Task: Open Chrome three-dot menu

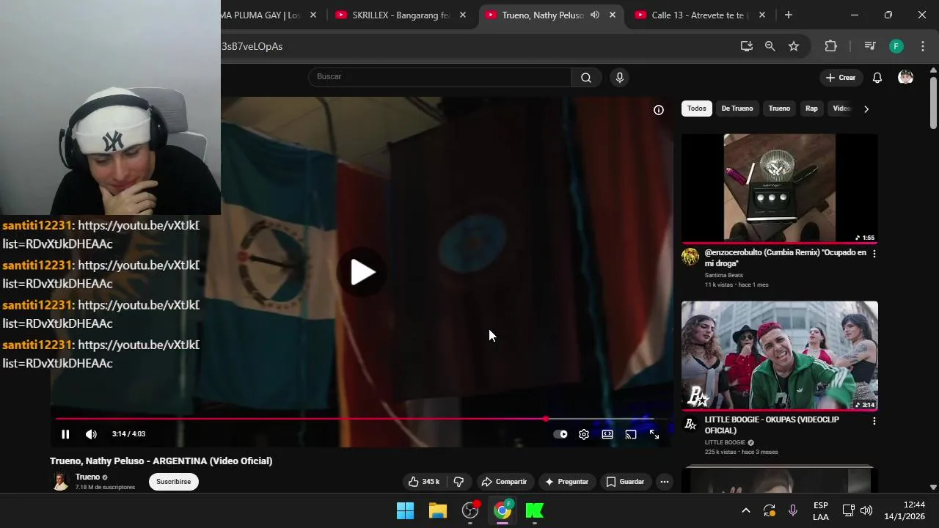Action: coord(923,46)
